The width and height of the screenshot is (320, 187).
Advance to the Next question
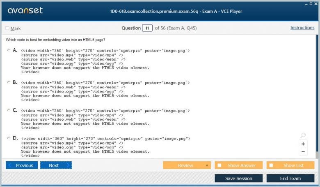coord(56,165)
